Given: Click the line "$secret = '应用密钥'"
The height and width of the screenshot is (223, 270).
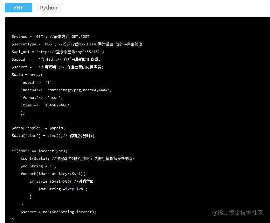Looking at the screenshot, I should click(58, 67).
